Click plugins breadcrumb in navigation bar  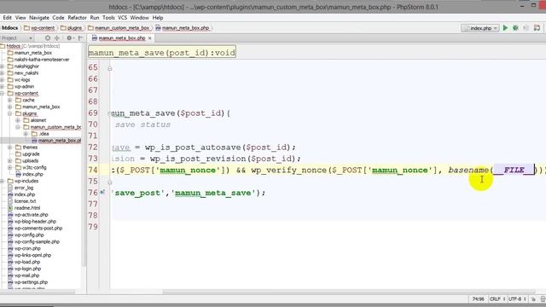[x=72, y=28]
